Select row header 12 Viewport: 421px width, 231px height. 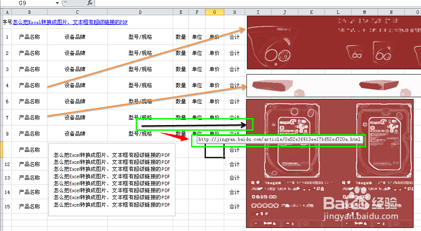(x=7, y=164)
